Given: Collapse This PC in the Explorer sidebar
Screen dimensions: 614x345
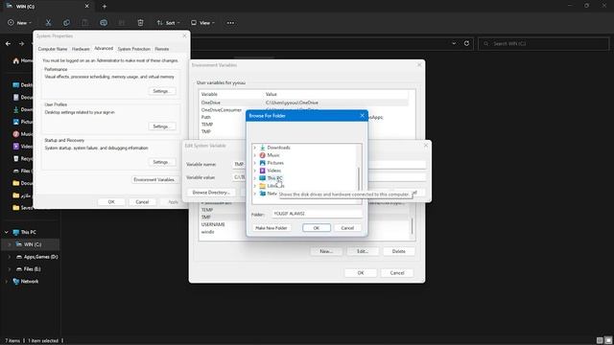Looking at the screenshot, I should click(7, 232).
